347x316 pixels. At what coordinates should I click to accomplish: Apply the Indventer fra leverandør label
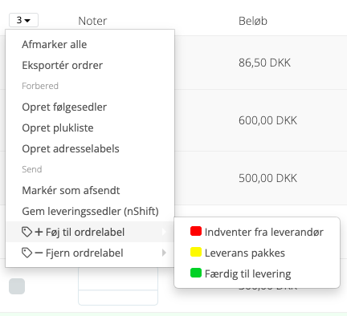[257, 232]
